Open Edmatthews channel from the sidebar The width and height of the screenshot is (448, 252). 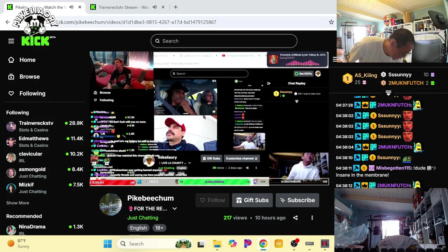[x=45, y=142]
